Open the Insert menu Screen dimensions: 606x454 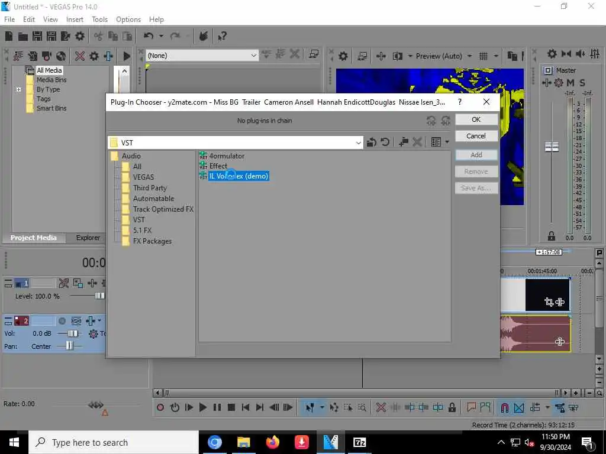75,20
